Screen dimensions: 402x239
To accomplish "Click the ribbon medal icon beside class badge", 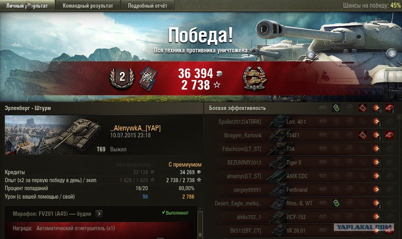I will [x=148, y=78].
